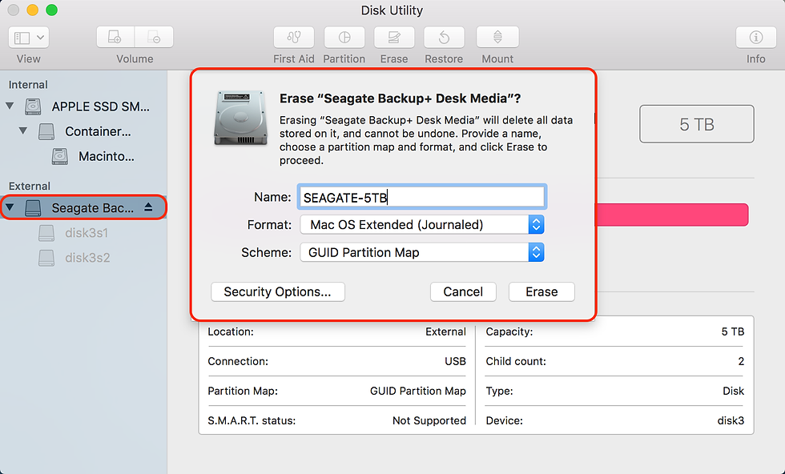
Task: Open the Scheme dropdown menu
Action: 422,252
